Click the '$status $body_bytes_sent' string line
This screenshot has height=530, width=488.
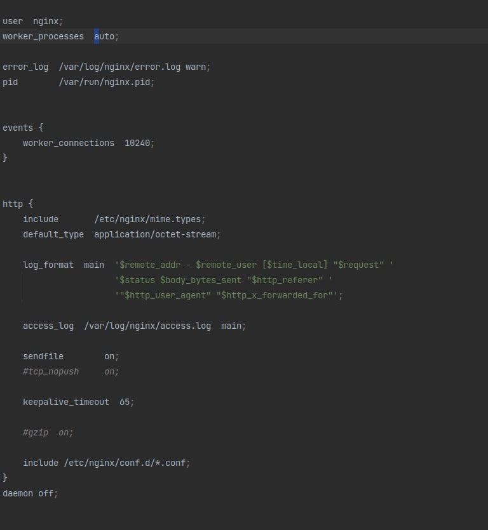224,280
